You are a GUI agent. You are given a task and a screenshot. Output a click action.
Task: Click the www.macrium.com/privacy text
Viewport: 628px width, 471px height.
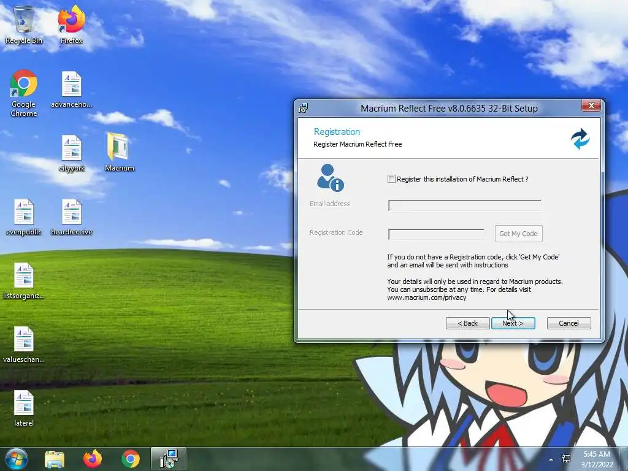click(427, 297)
